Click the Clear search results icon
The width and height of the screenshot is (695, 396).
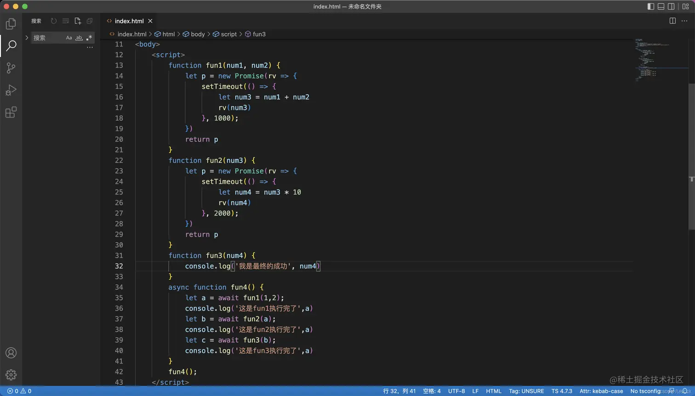pos(66,21)
